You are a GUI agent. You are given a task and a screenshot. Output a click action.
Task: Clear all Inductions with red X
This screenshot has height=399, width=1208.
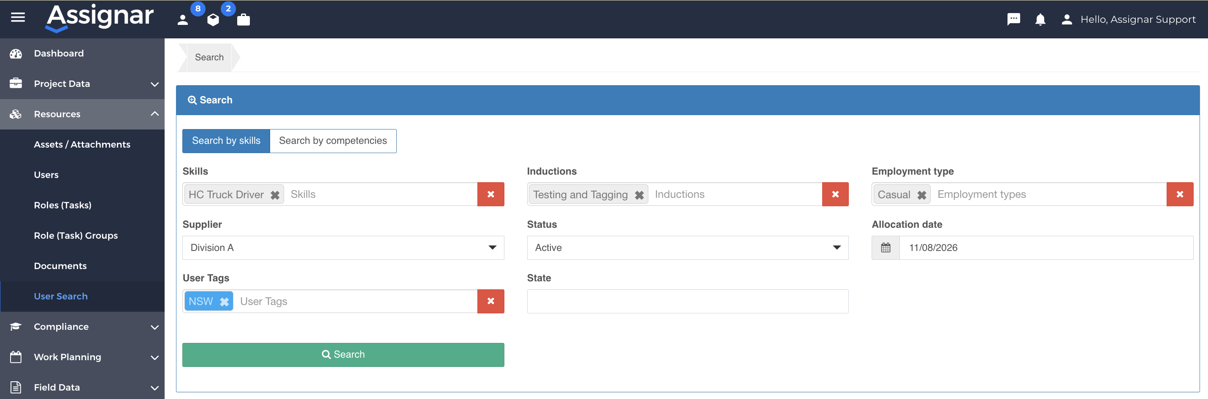click(835, 194)
